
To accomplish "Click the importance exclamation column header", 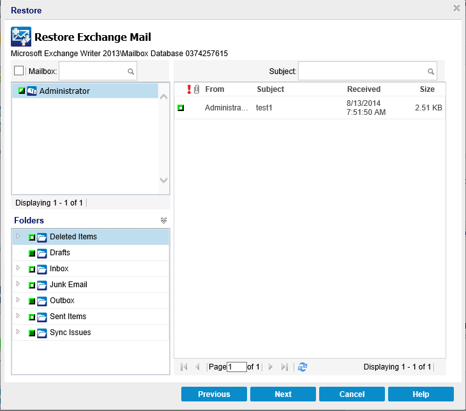I will 189,89.
